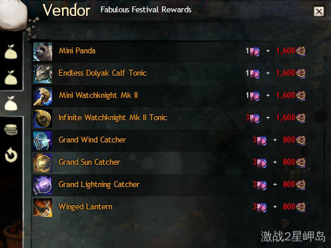331x248 pixels.
Task: Click the Mini Panda item icon
Action: [x=43, y=52]
